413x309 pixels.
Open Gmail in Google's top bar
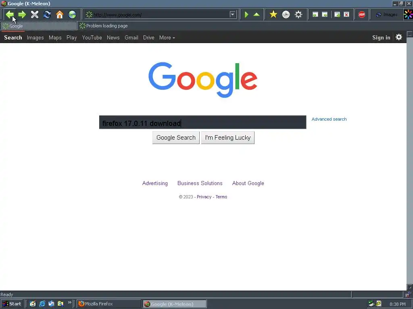click(x=131, y=37)
